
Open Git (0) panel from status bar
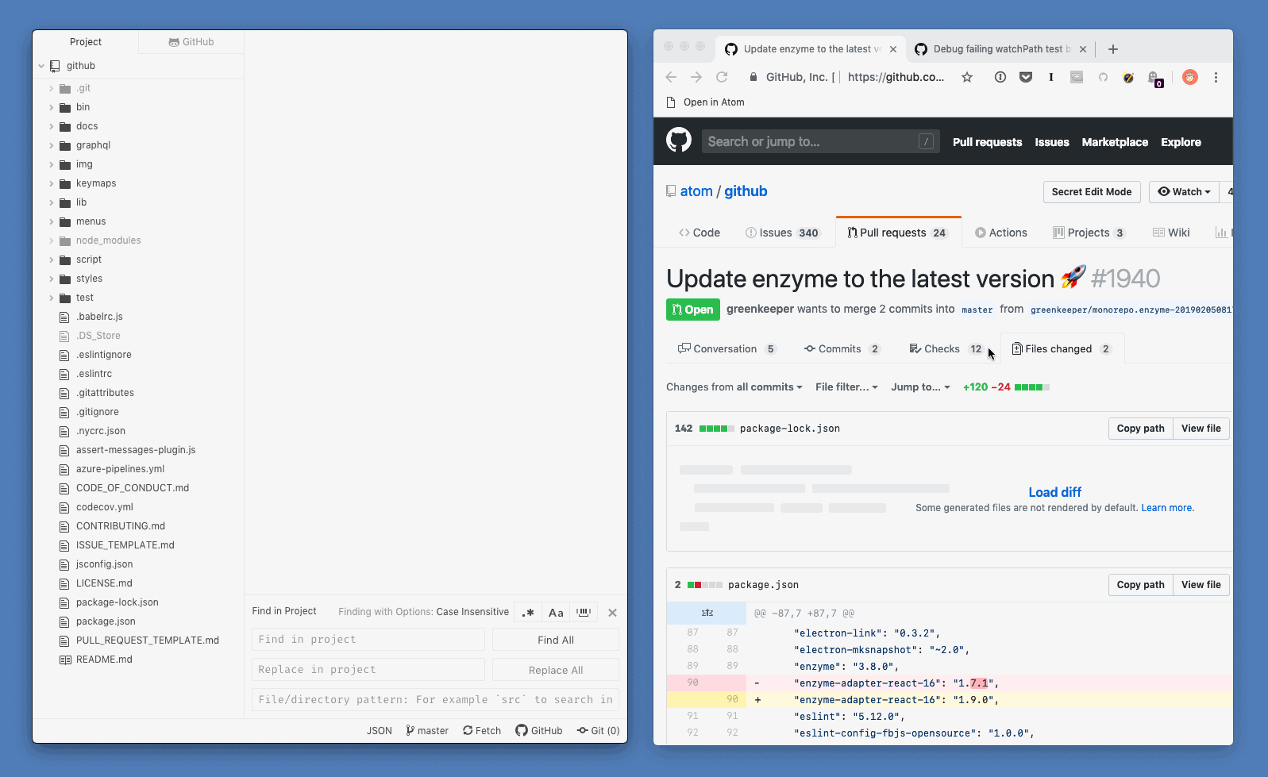[x=599, y=730]
